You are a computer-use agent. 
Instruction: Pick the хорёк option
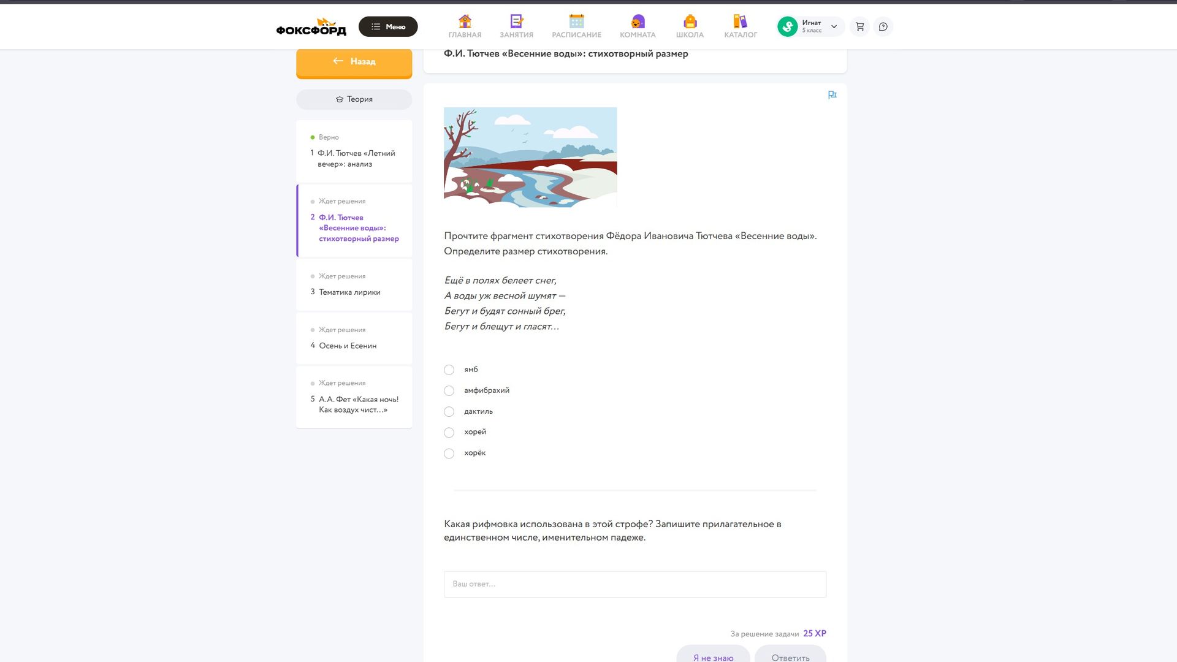[449, 453]
